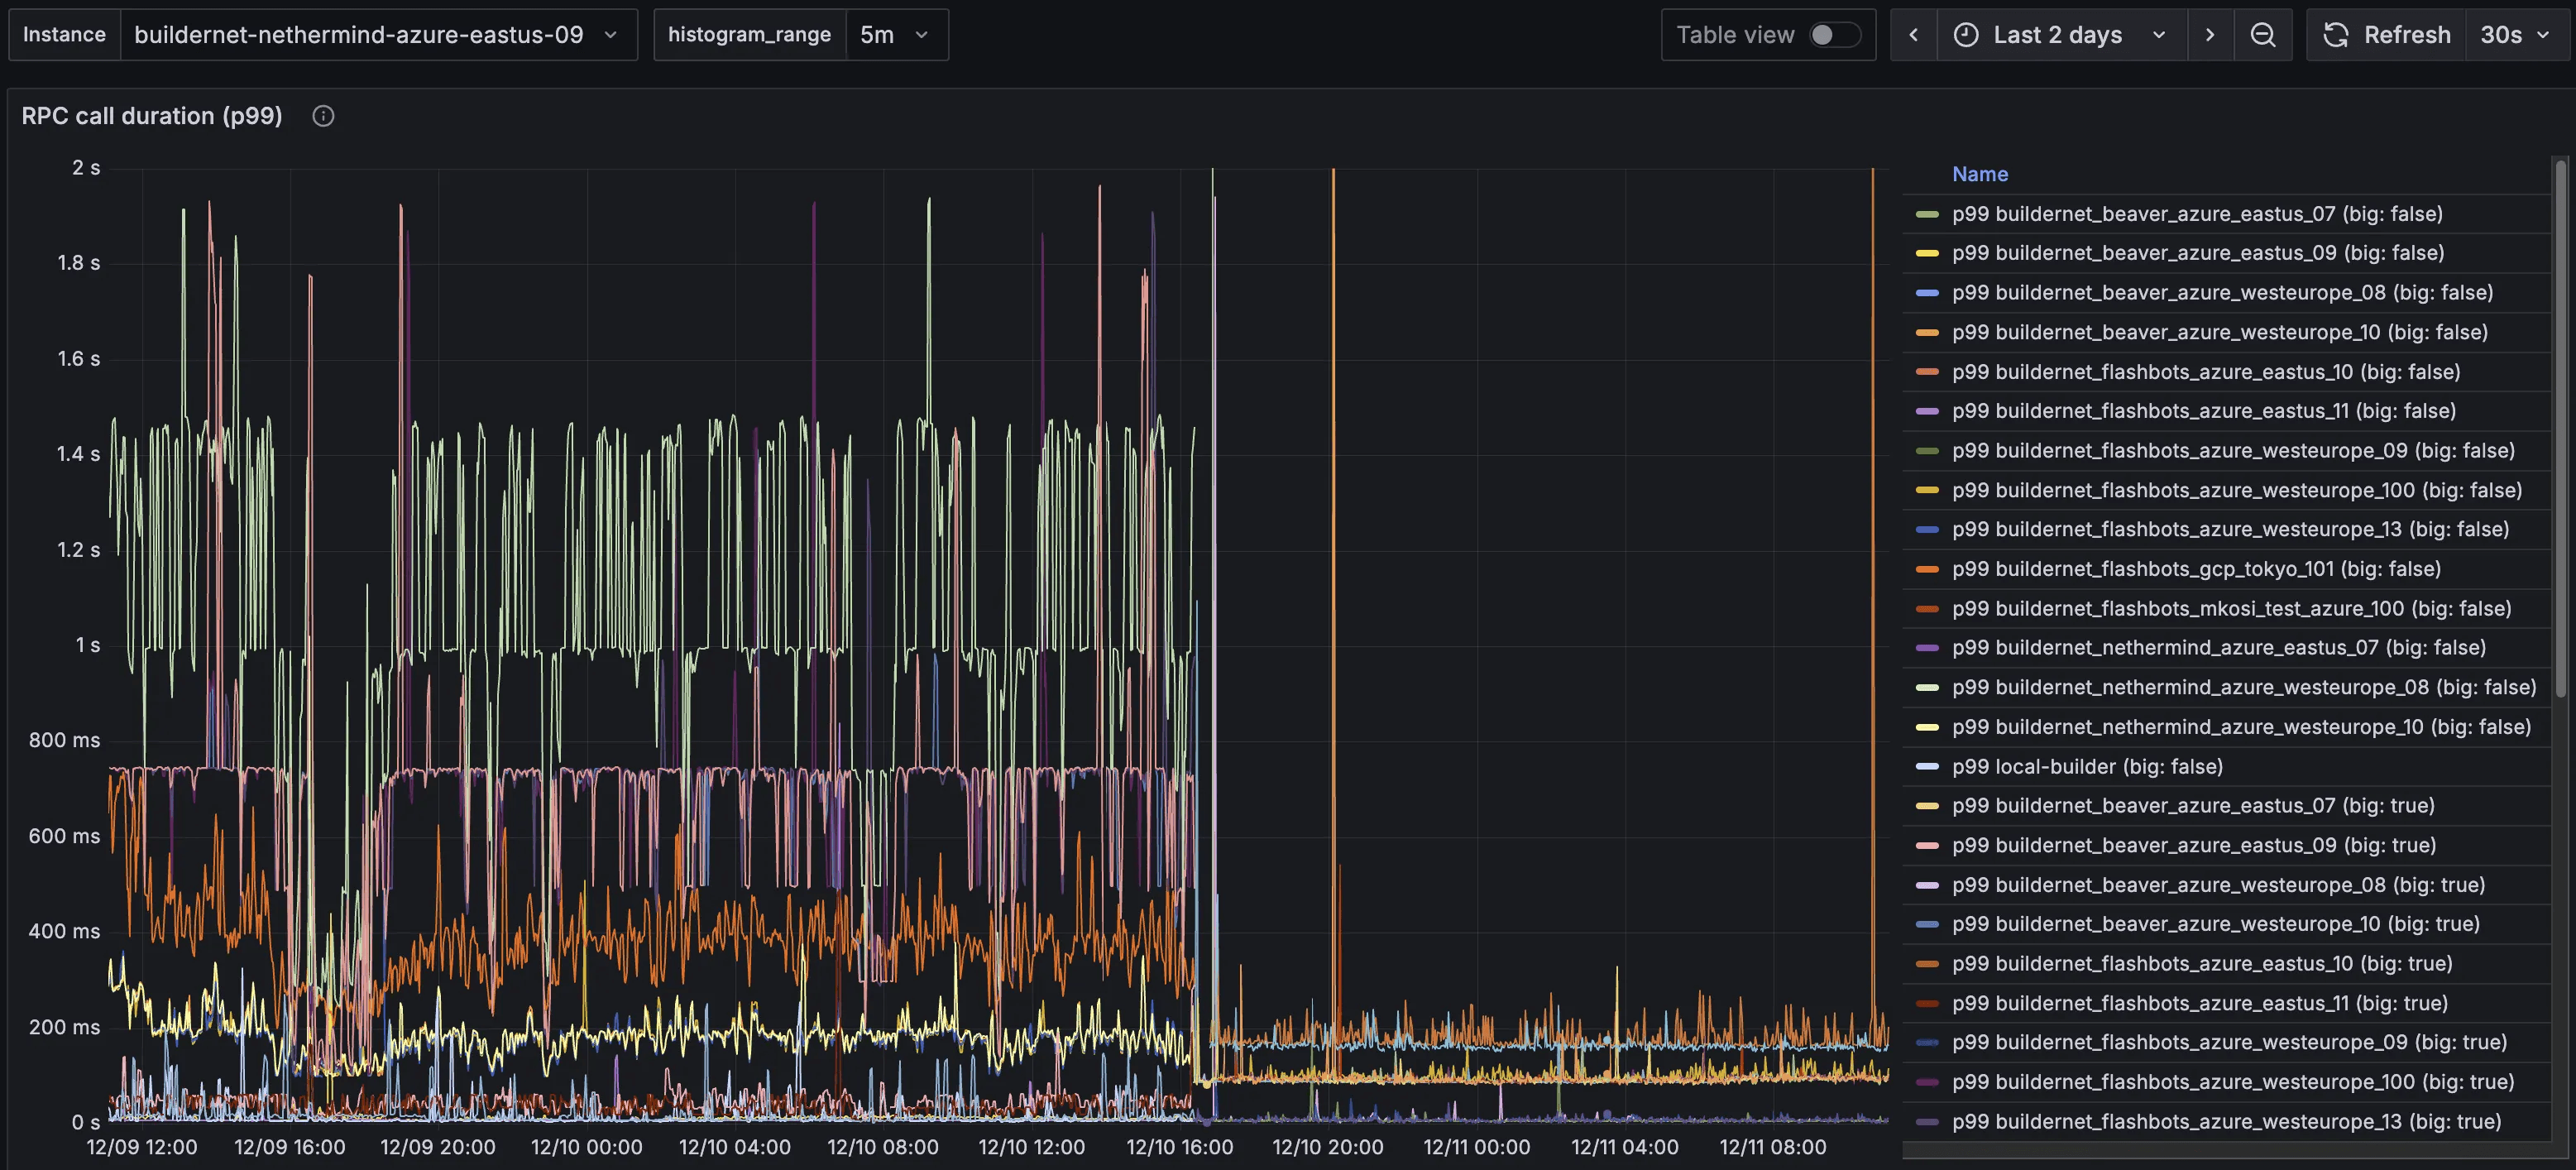Viewport: 2576px width, 1170px height.
Task: Click the RPC call duration panel title
Action: point(151,115)
